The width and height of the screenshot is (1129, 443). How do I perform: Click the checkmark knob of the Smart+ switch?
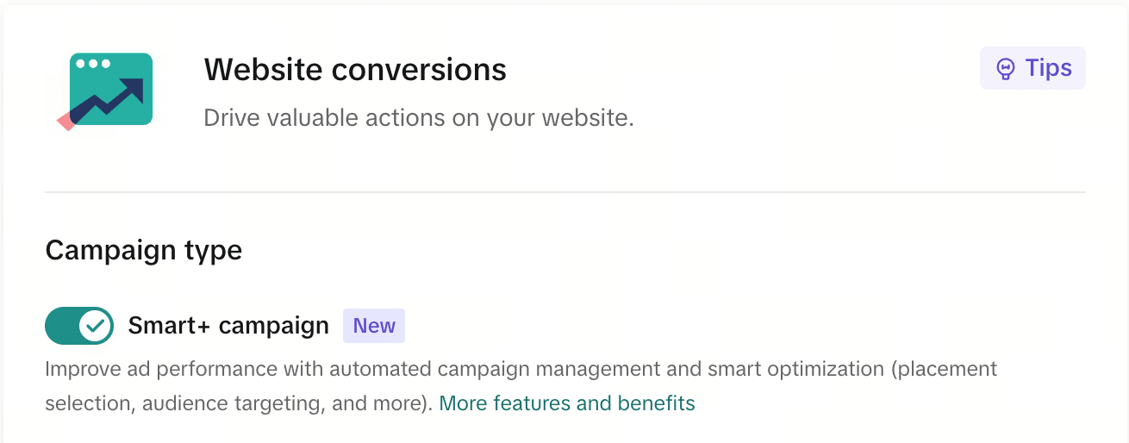tap(96, 326)
